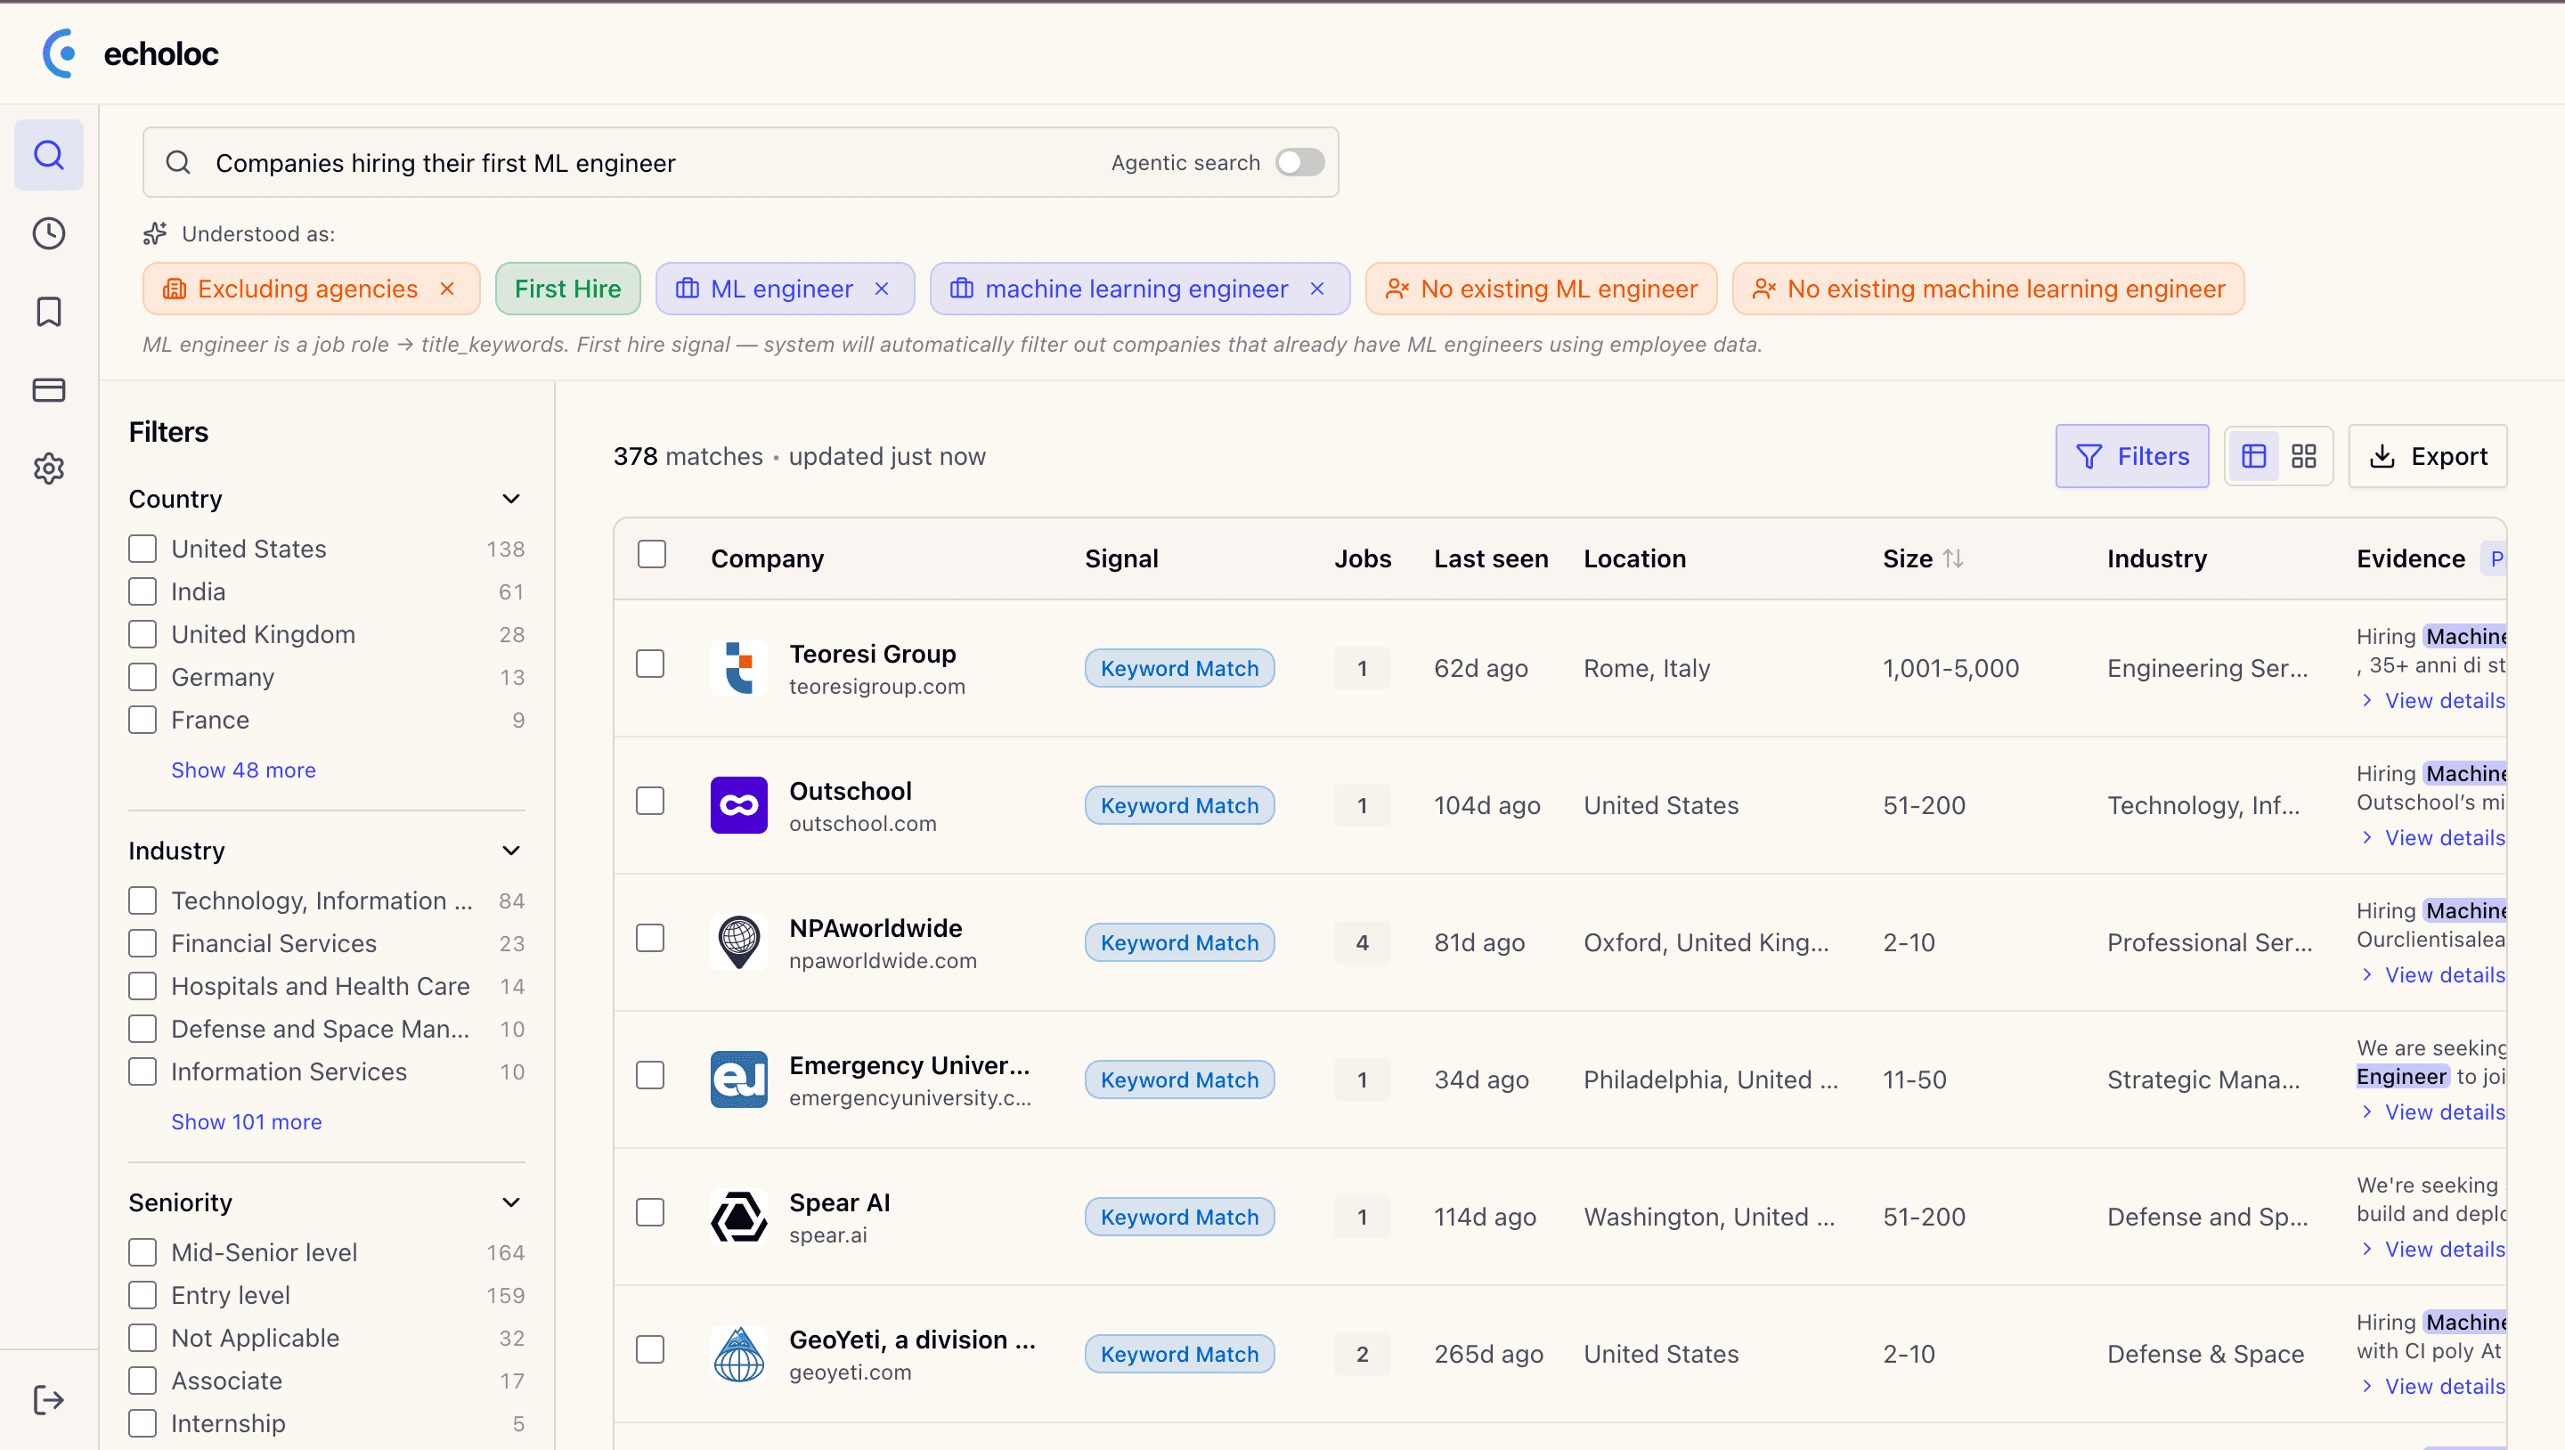Export the results
This screenshot has height=1450, width=2565.
tap(2428, 456)
